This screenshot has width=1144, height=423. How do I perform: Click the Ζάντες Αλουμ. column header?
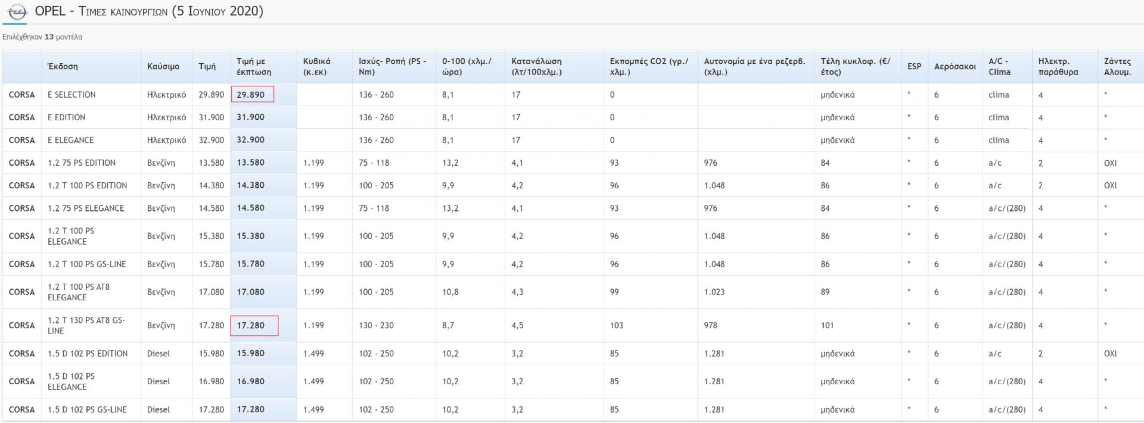tap(1117, 67)
